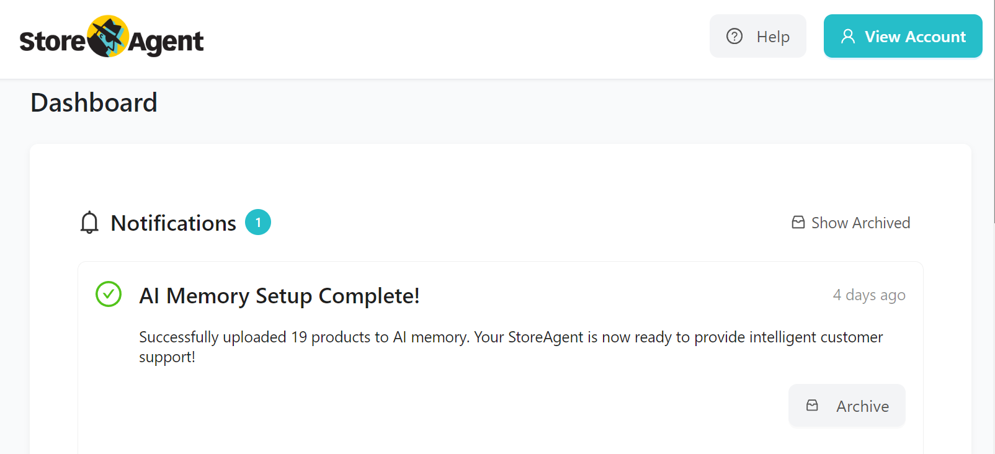Click the "4 days ago" timestamp

point(868,295)
